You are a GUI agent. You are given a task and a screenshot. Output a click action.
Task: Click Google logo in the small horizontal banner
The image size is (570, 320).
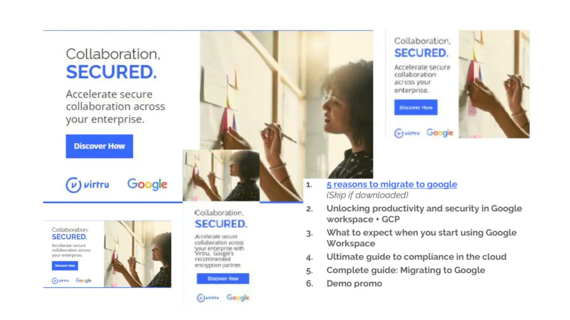click(83, 281)
